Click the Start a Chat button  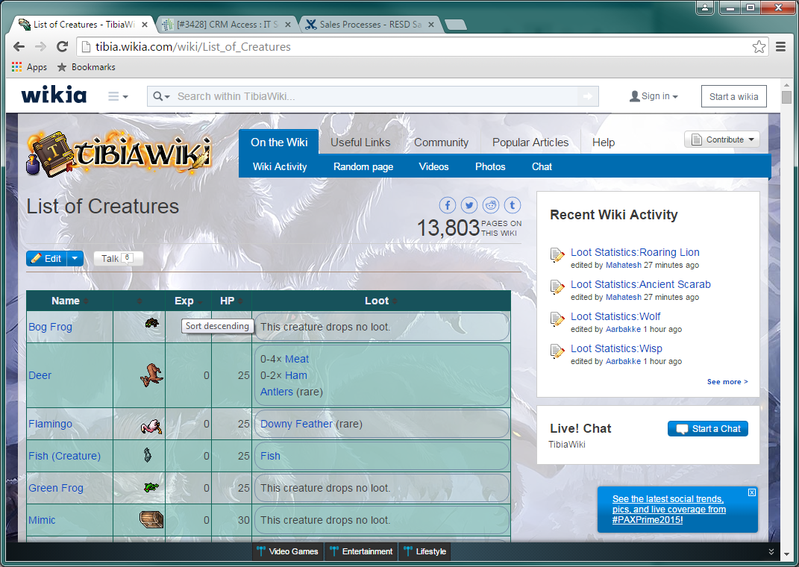[708, 428]
